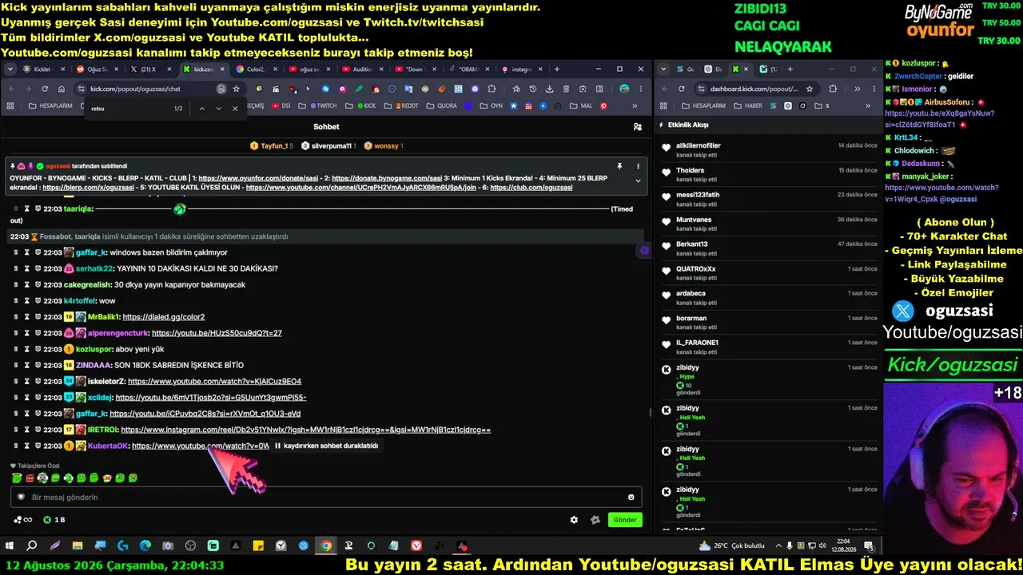The height and width of the screenshot is (575, 1023).
Task: Go to the browser home page
Action: (x=62, y=89)
